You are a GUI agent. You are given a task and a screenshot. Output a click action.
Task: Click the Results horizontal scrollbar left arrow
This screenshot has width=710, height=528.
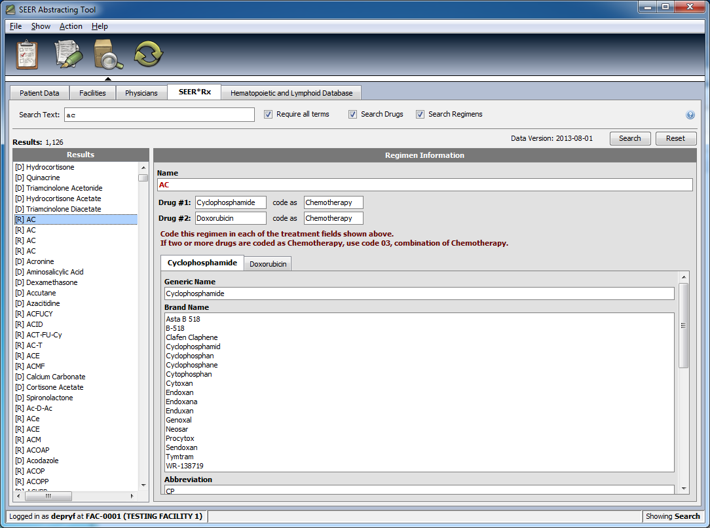tap(18, 496)
